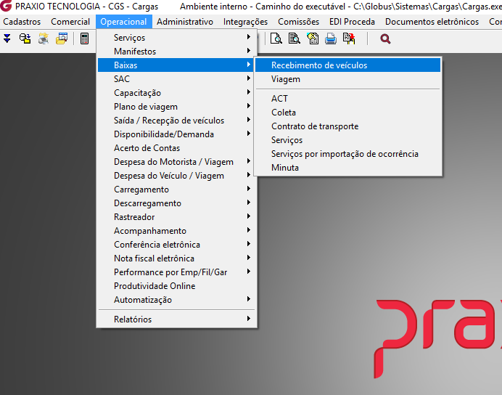The height and width of the screenshot is (395, 502).
Task: Open Acerto de Contas
Action: pos(177,147)
